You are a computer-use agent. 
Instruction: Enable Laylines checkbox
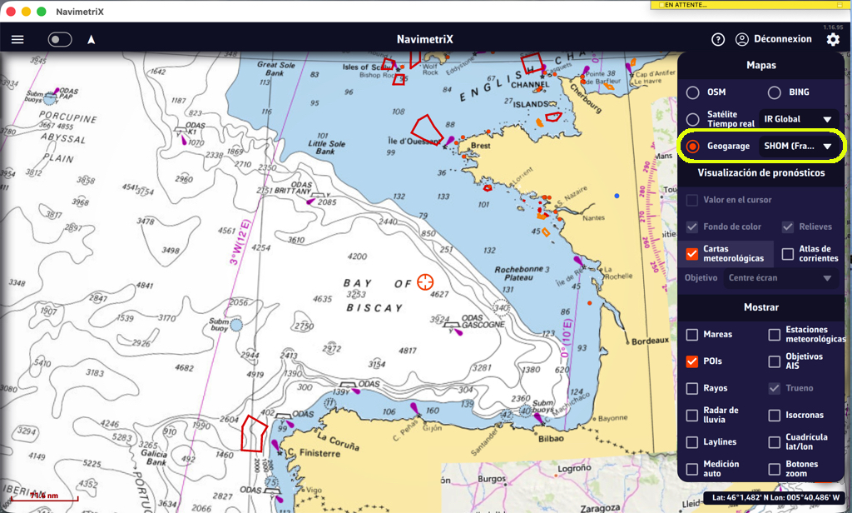coord(691,442)
